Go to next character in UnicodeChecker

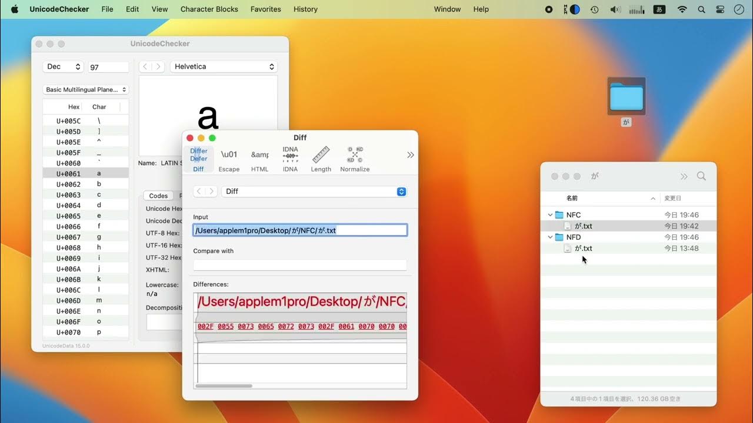coord(158,66)
